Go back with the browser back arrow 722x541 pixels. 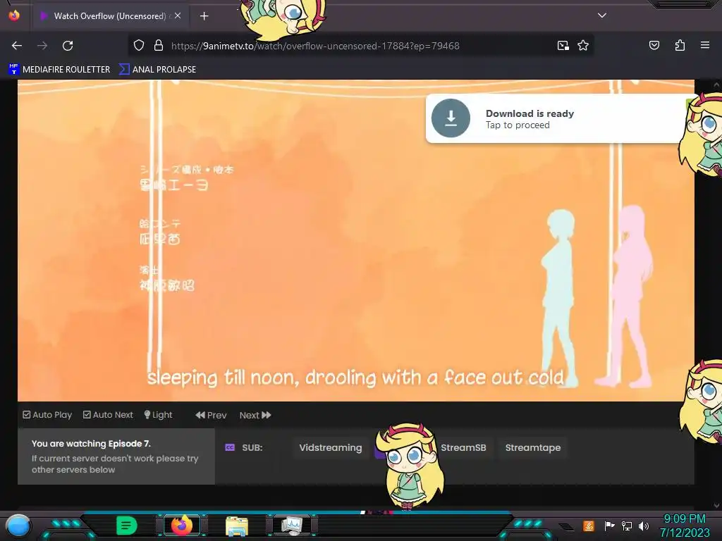tap(17, 46)
